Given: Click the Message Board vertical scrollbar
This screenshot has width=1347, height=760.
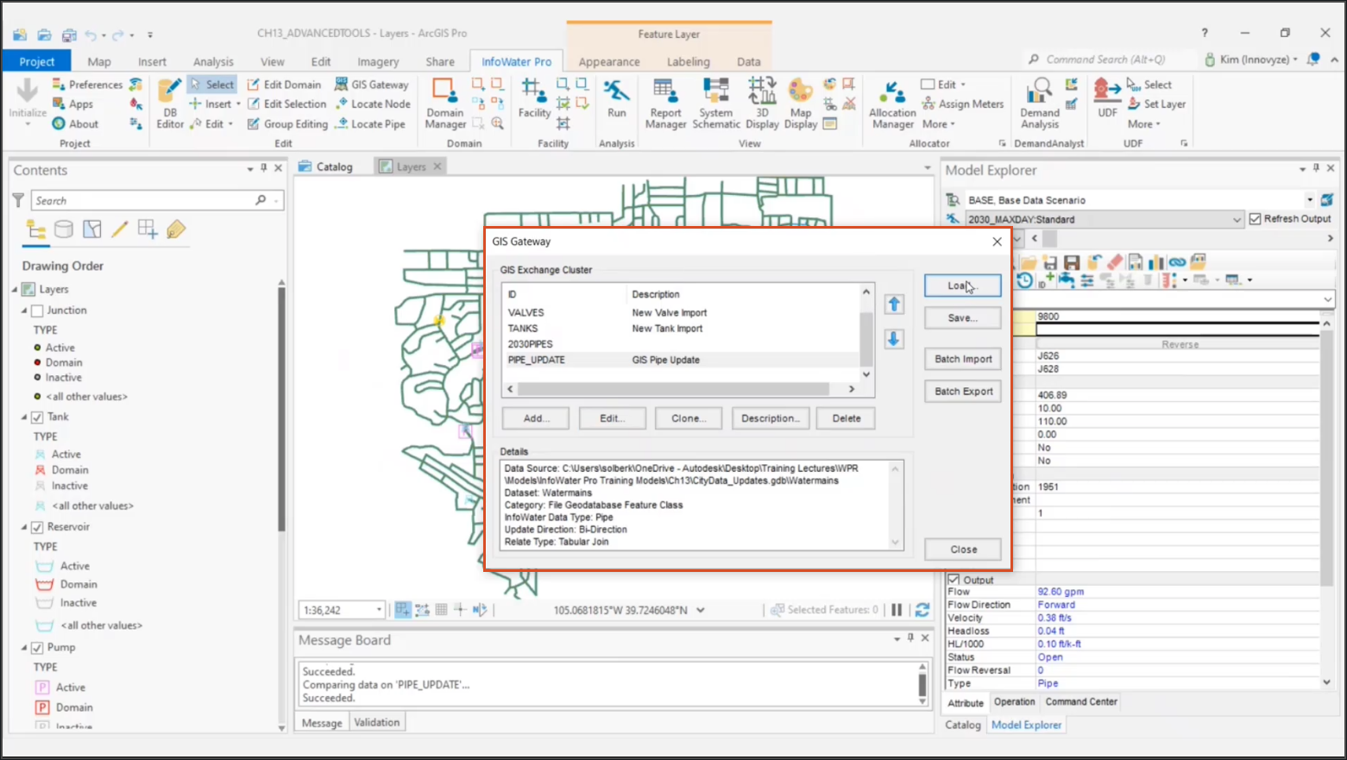Looking at the screenshot, I should pos(922,684).
